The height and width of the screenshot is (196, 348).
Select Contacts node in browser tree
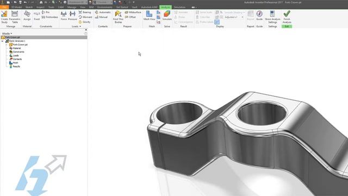point(16,59)
